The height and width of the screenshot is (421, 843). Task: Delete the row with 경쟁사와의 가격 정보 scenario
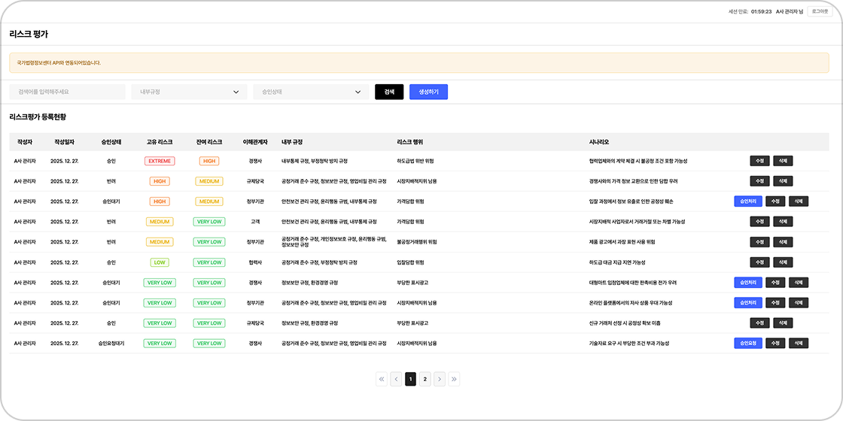[x=783, y=181]
